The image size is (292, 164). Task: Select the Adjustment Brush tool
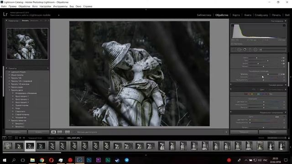tap(261, 50)
